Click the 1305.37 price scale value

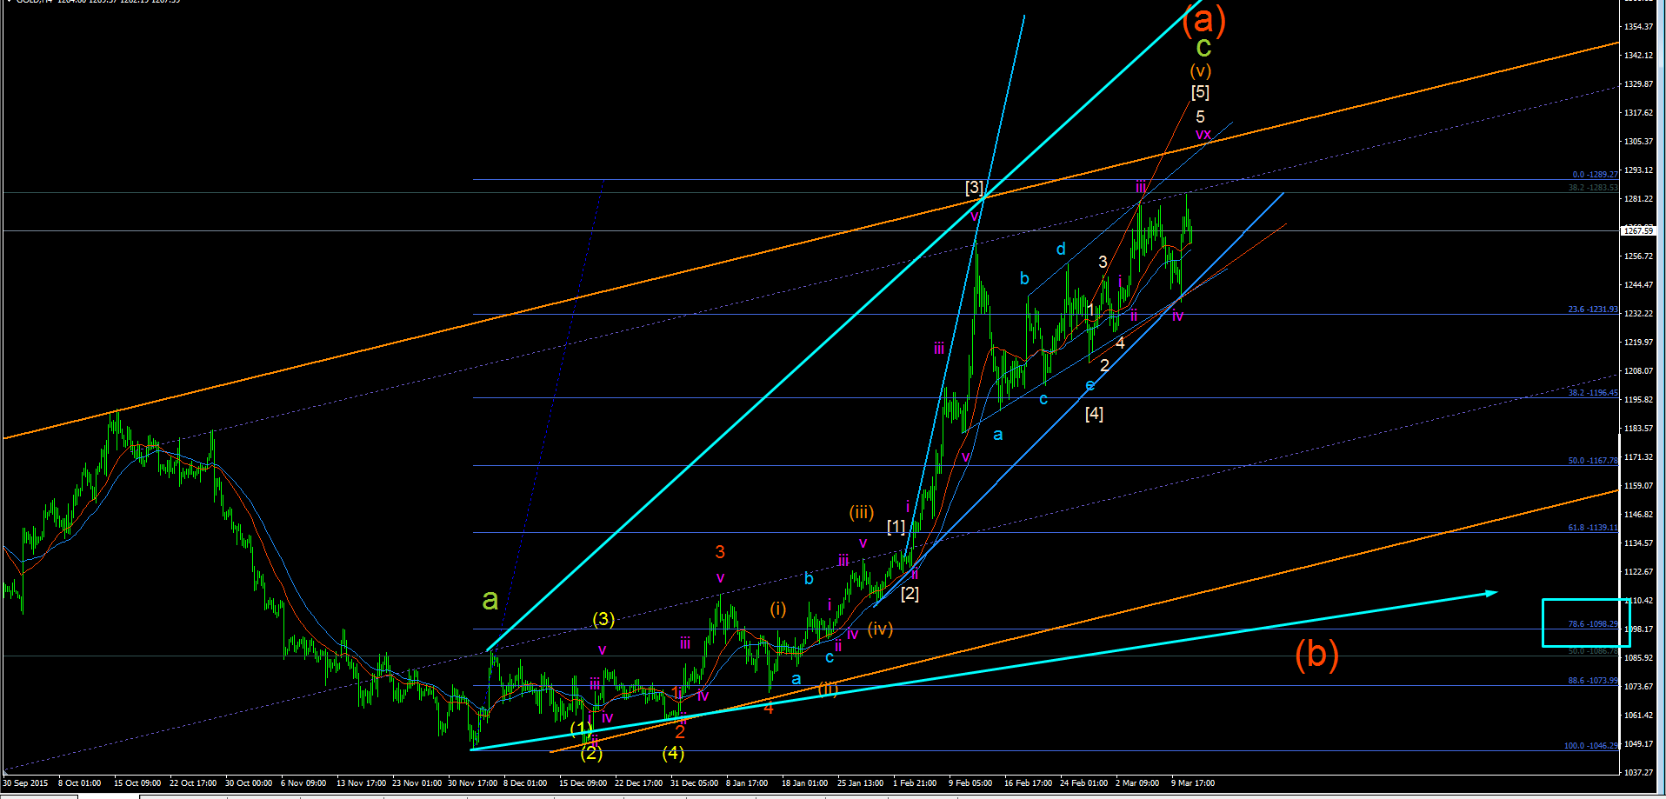coord(1639,142)
